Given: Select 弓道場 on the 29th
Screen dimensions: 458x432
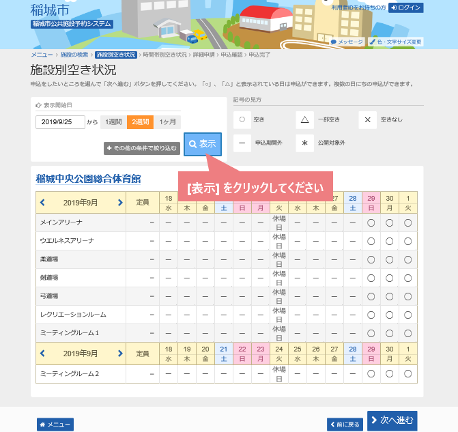Looking at the screenshot, I should click(371, 296).
